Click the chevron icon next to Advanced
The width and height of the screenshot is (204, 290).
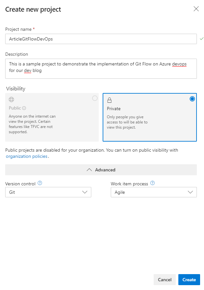click(x=90, y=170)
